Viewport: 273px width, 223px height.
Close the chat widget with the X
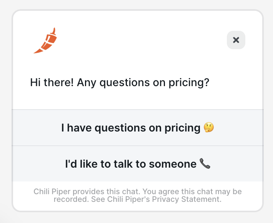[x=236, y=40]
